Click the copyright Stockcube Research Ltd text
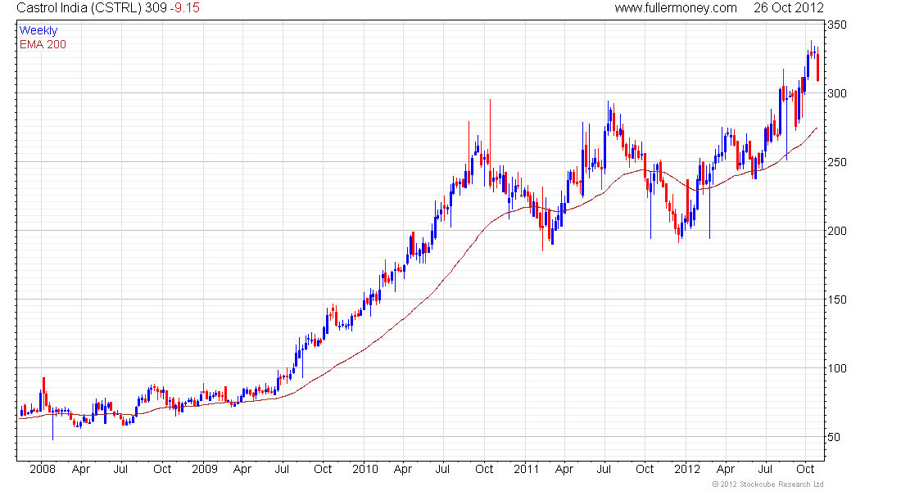The height and width of the screenshot is (491, 901). click(x=768, y=484)
